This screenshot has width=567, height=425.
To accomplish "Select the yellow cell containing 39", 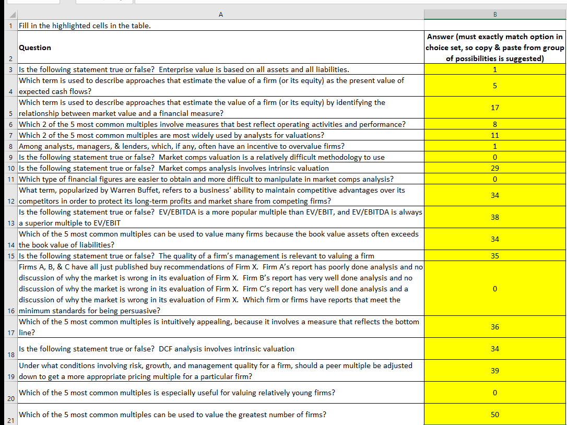I will [494, 370].
